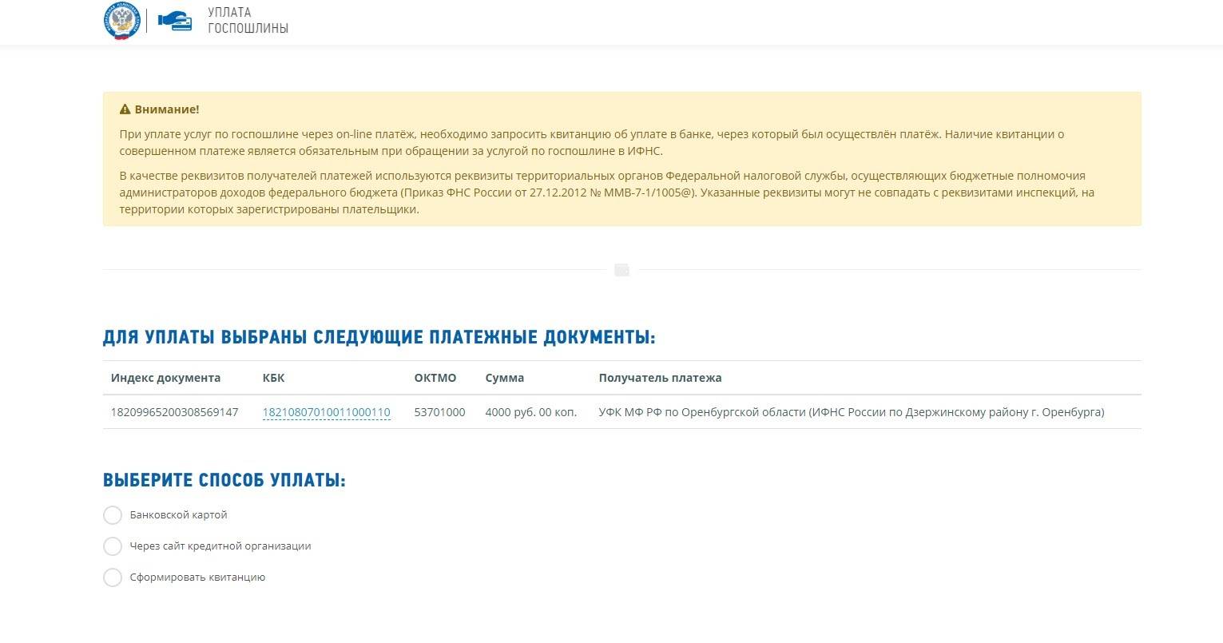Click the Индекс документа column header
This screenshot has width=1223, height=643.
click(x=165, y=378)
